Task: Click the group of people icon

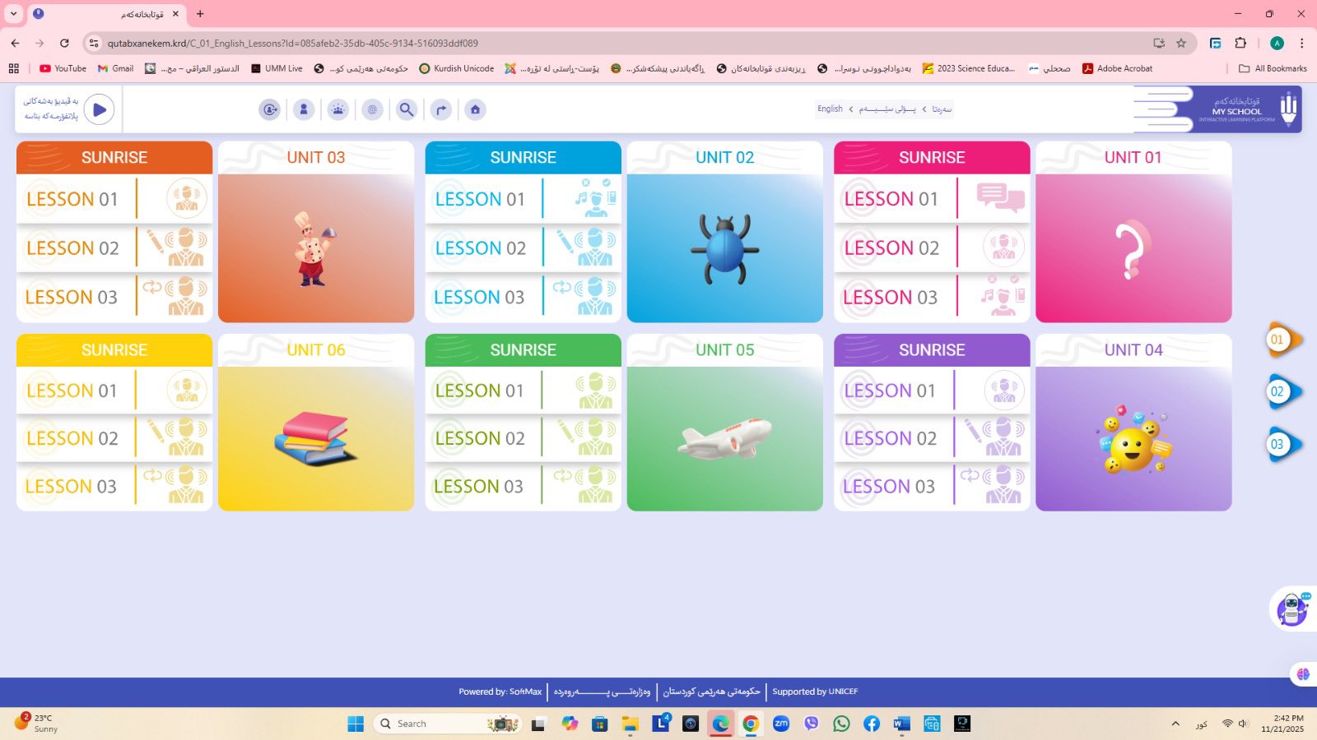Action: (338, 109)
